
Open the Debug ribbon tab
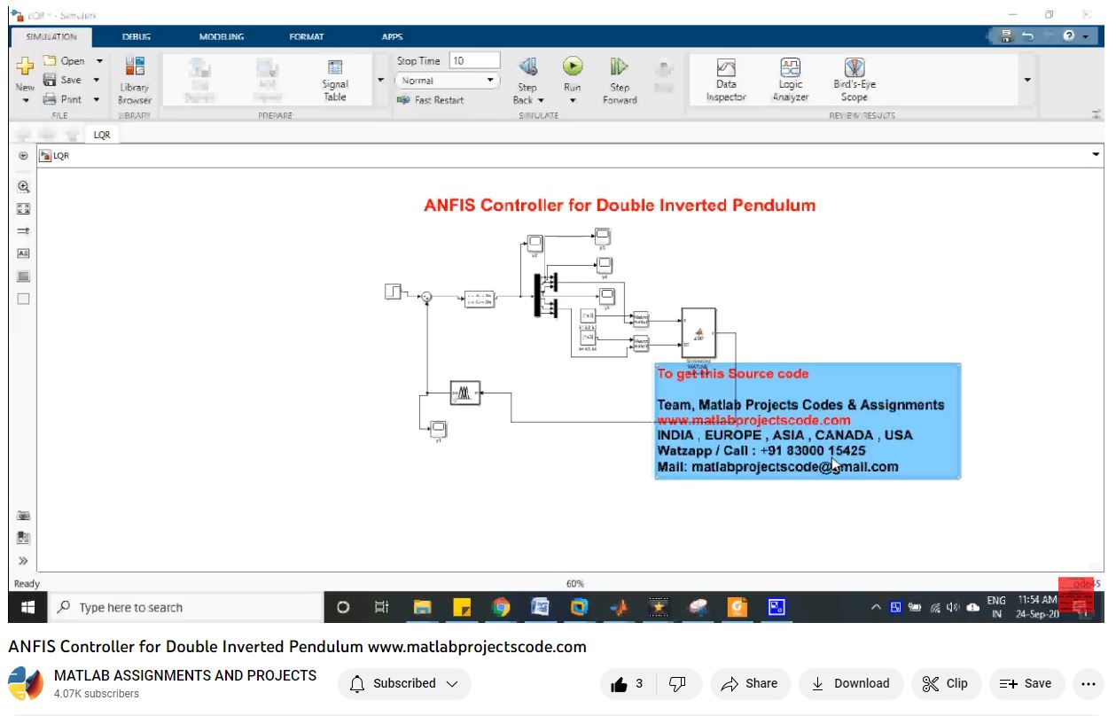[x=137, y=37]
